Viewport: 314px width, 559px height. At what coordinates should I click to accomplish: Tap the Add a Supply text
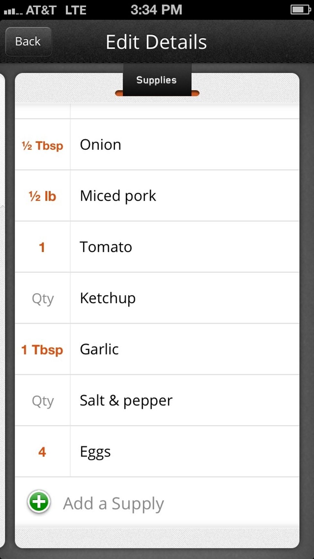(x=113, y=503)
